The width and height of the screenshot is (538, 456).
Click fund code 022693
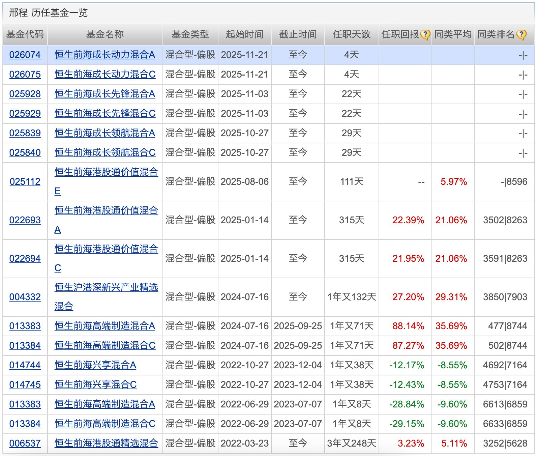tap(25, 220)
